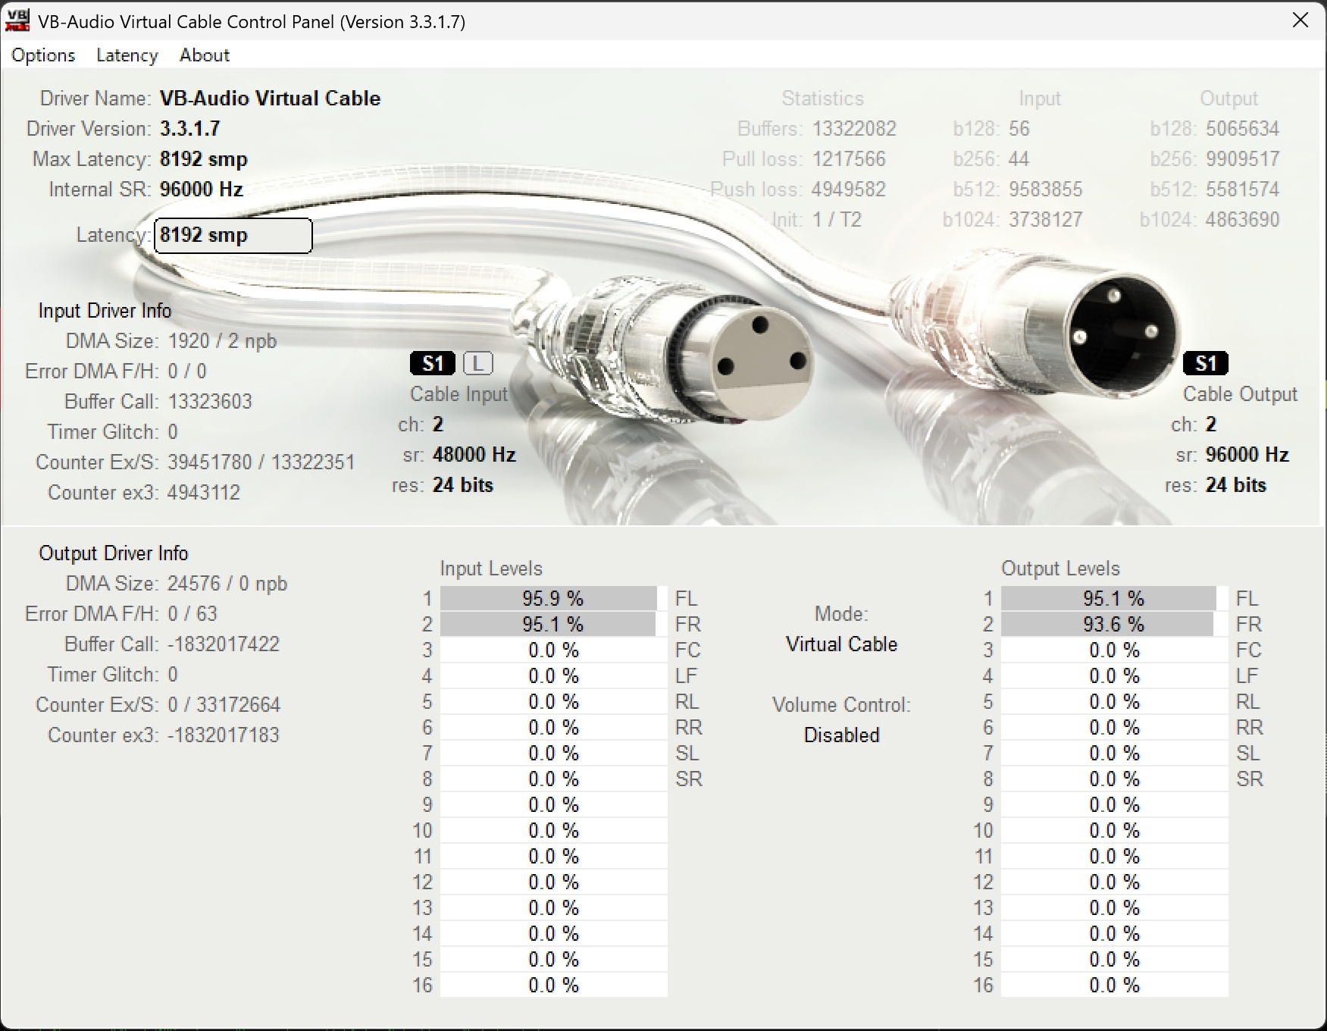
Task: Click the Pull loss value 1217566
Action: click(x=850, y=159)
